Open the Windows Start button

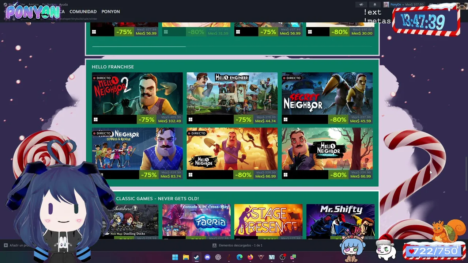tap(175, 257)
